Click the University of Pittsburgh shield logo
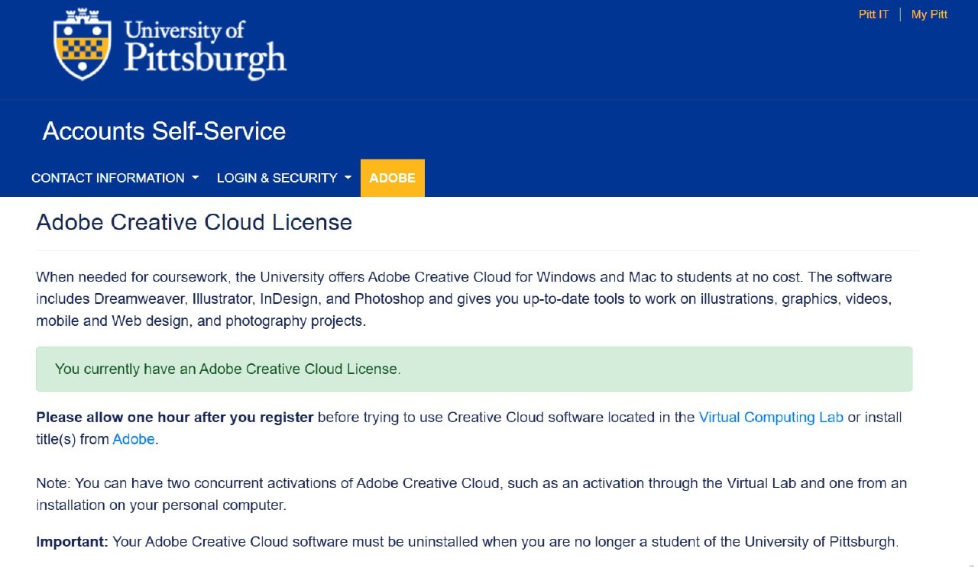This screenshot has width=978, height=571. [83, 44]
